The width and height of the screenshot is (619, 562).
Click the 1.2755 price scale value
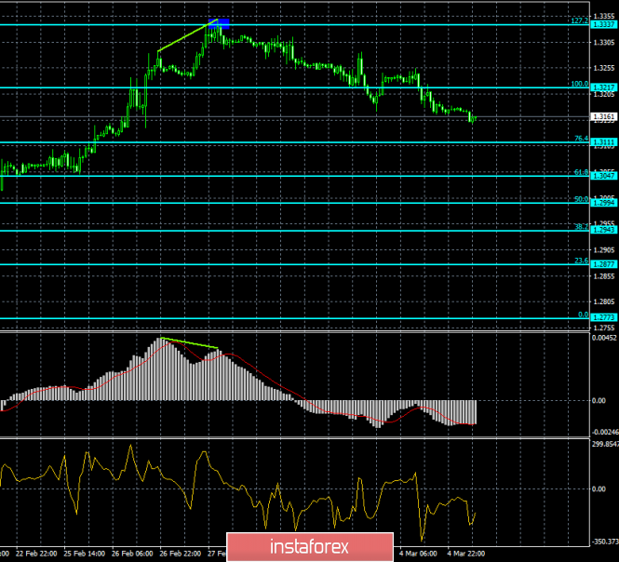[x=604, y=328]
